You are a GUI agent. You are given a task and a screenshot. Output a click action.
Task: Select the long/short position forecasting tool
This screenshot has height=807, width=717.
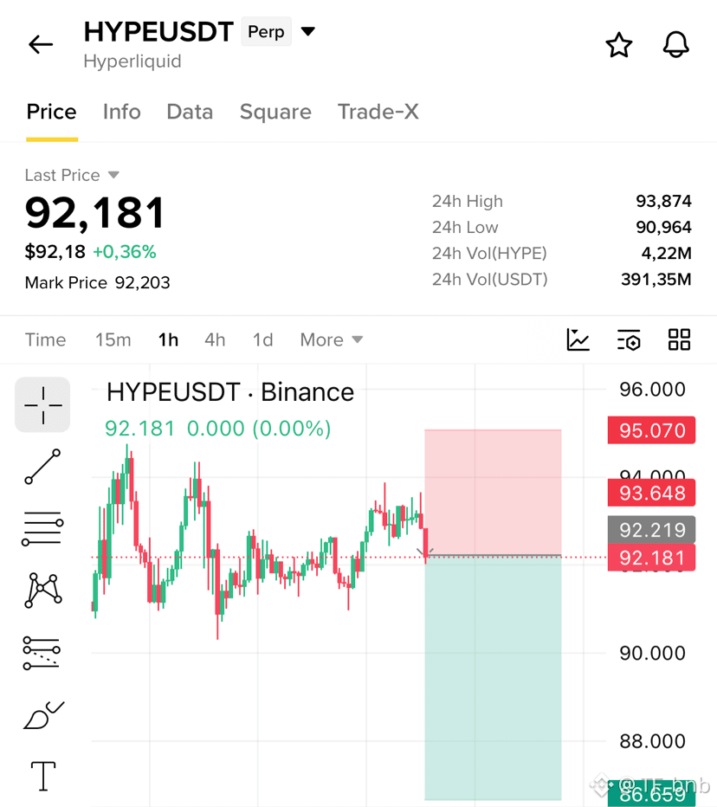pos(42,653)
